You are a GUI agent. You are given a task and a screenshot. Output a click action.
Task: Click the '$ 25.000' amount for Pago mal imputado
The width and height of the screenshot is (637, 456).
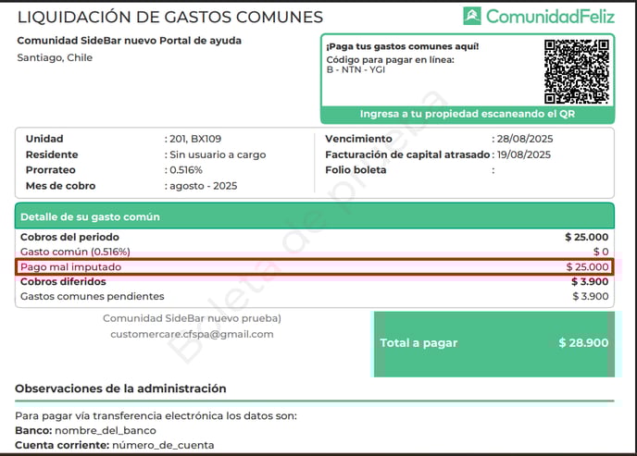tap(587, 267)
